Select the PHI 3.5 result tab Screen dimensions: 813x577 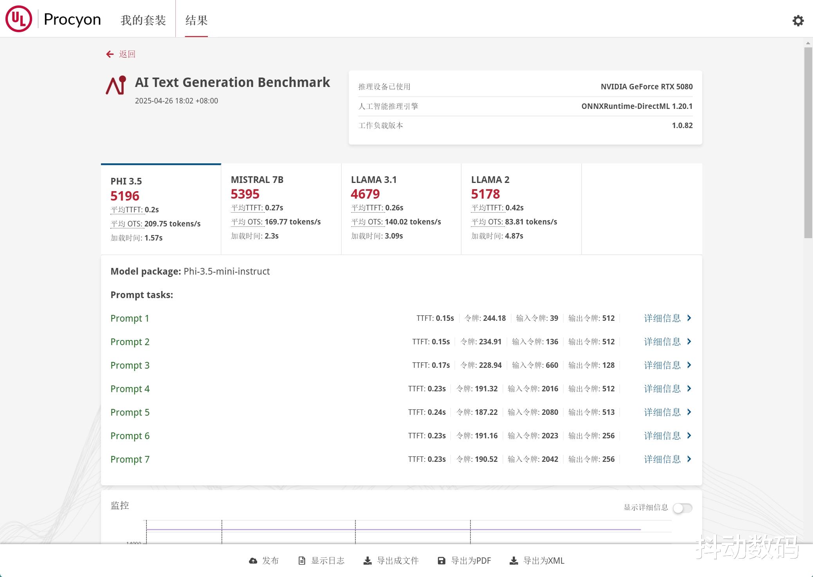161,209
